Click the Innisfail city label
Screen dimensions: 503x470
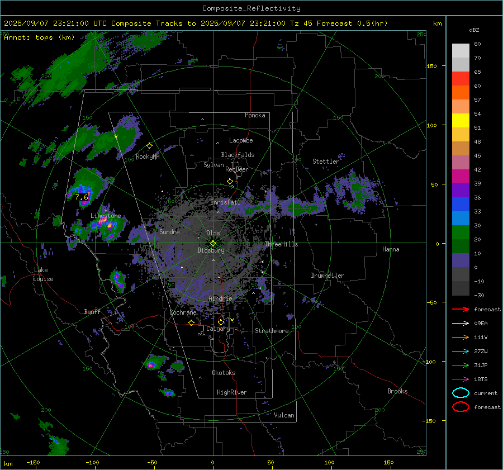click(225, 202)
